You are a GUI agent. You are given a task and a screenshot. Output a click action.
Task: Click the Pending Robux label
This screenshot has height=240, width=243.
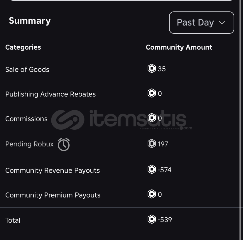point(29,144)
